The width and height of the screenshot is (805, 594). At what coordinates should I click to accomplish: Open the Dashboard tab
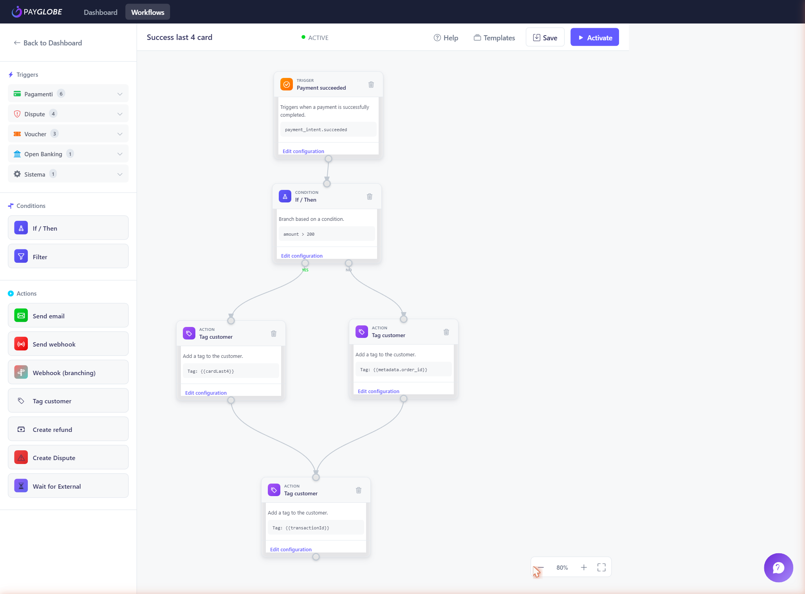[100, 12]
